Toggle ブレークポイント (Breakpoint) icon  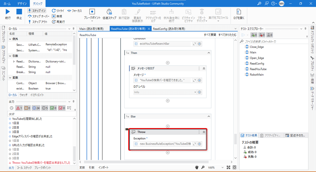coord(92,12)
